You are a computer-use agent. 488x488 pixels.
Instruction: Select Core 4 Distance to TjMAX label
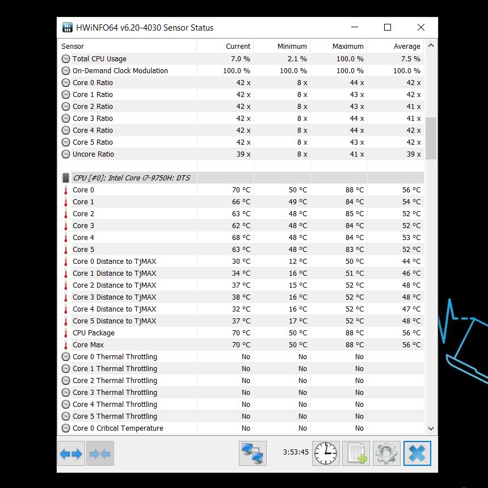point(115,309)
